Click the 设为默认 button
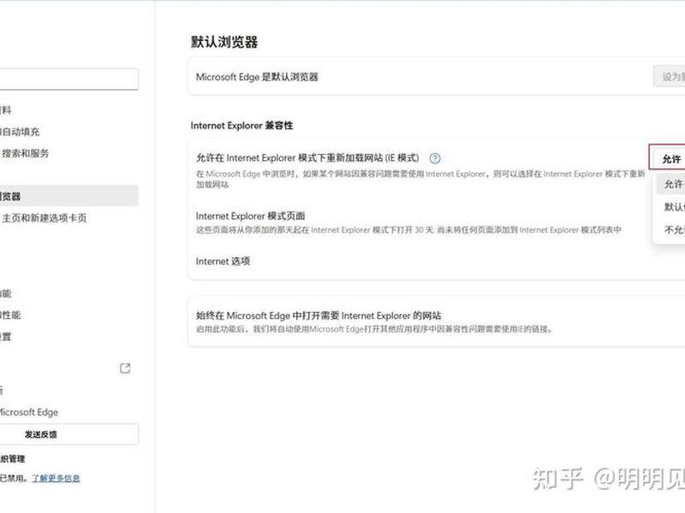 670,76
